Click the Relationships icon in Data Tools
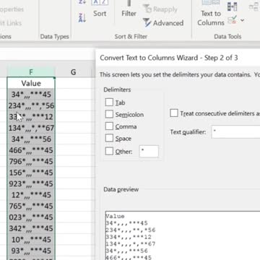Viewport: 260px width, 260px height. pyautogui.click(x=254, y=6)
